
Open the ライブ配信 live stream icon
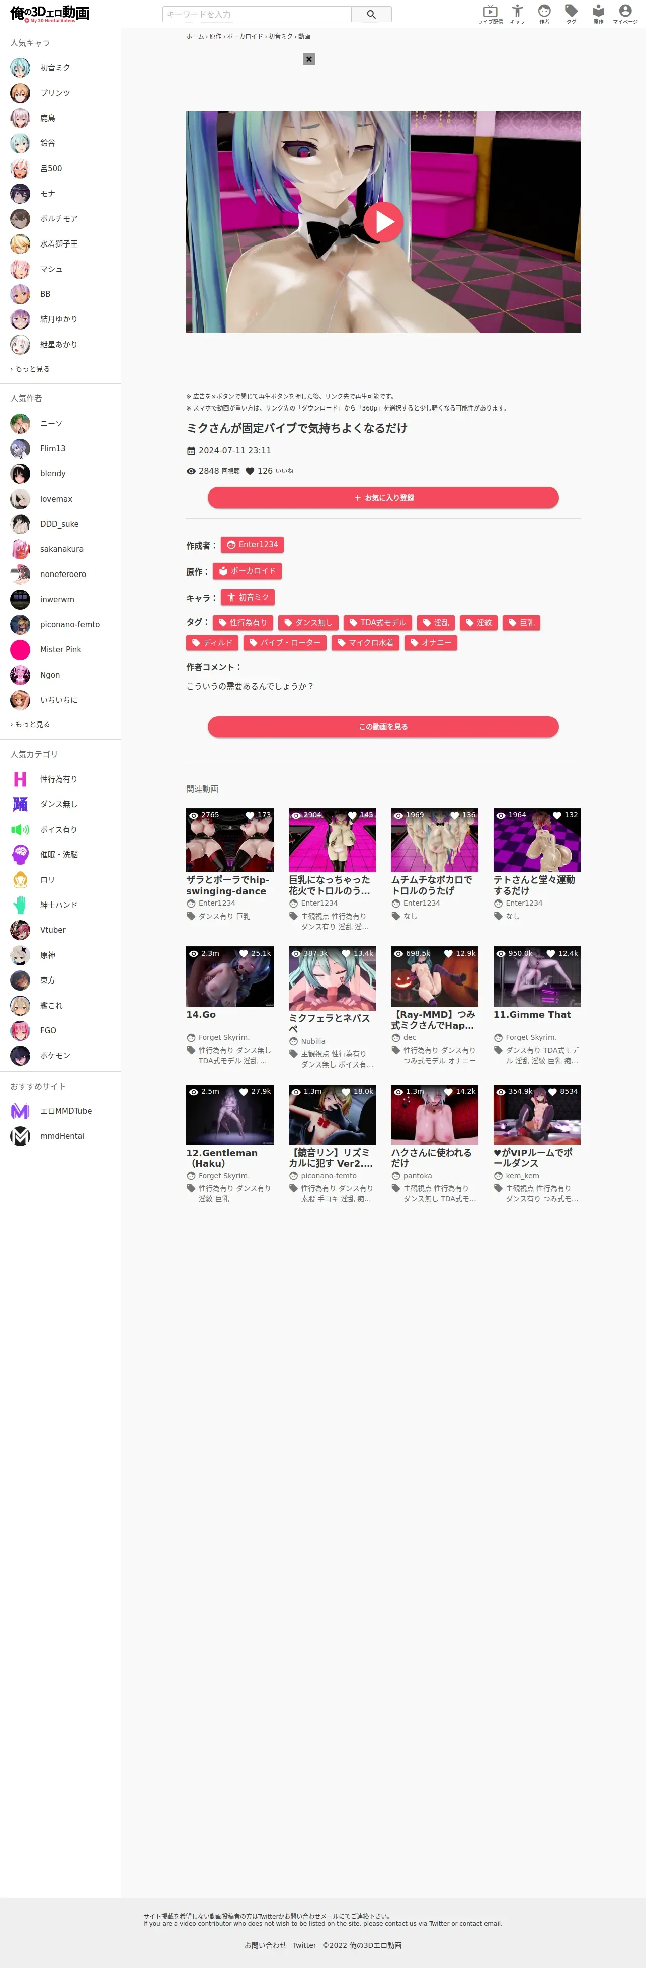[x=490, y=14]
